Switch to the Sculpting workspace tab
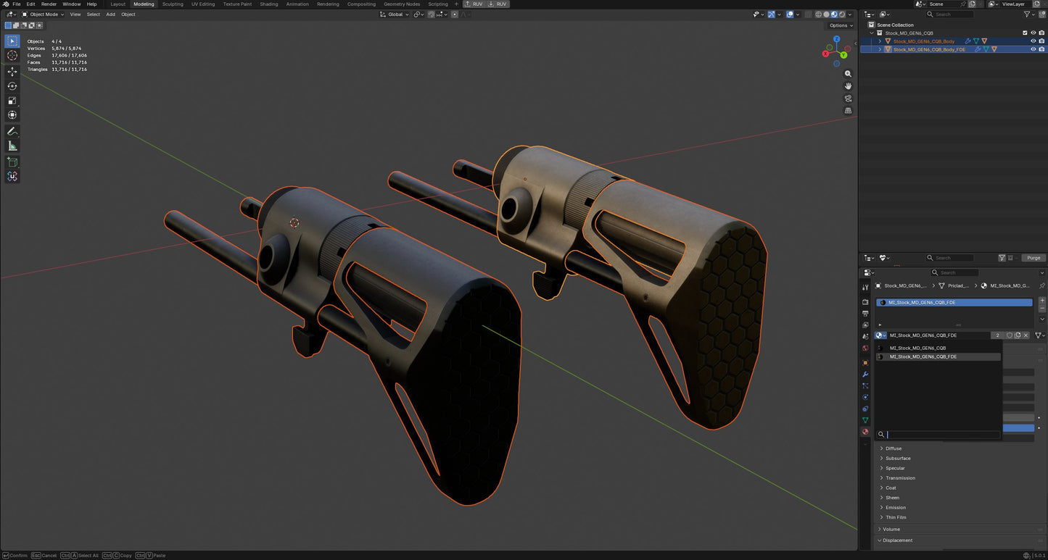Image resolution: width=1048 pixels, height=560 pixels. [x=173, y=4]
